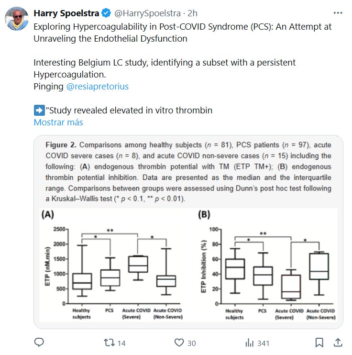Like the post with heart icon
Image resolution: width=352 pixels, height=355 pixels.
(179, 343)
